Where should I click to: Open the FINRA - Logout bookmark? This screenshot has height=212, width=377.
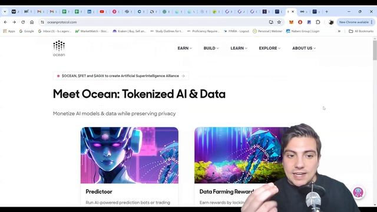pyautogui.click(x=236, y=31)
